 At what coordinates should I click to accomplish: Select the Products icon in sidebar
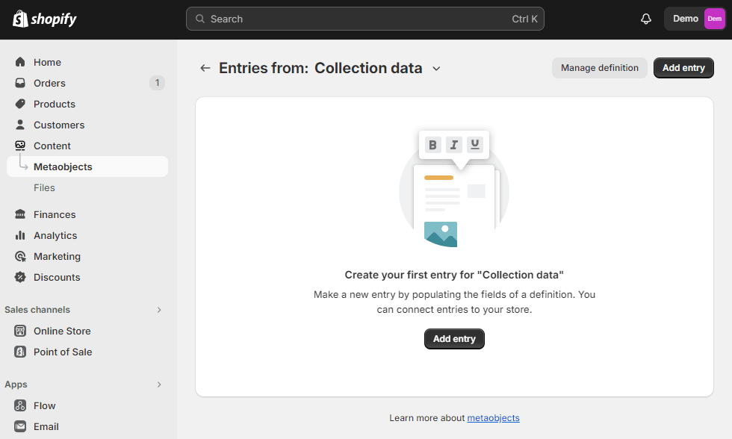click(20, 104)
